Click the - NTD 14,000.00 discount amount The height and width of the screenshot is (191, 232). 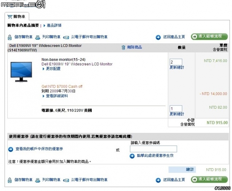[x=213, y=94]
